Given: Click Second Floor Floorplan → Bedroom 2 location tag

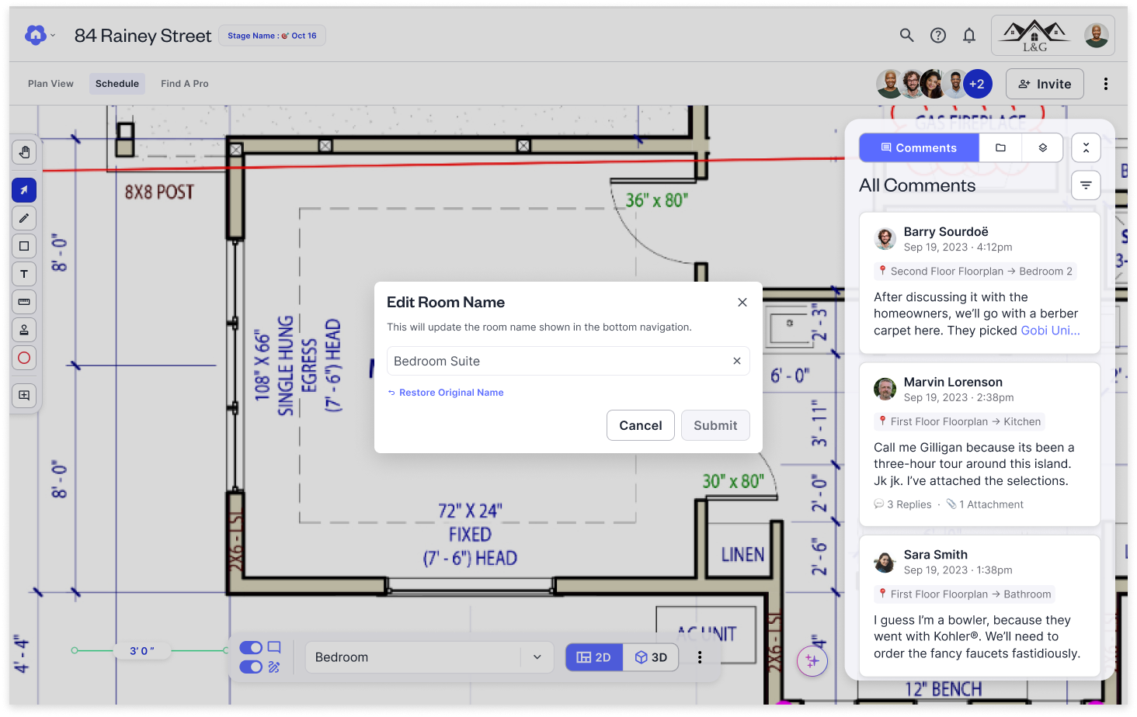Looking at the screenshot, I should click(x=975, y=272).
